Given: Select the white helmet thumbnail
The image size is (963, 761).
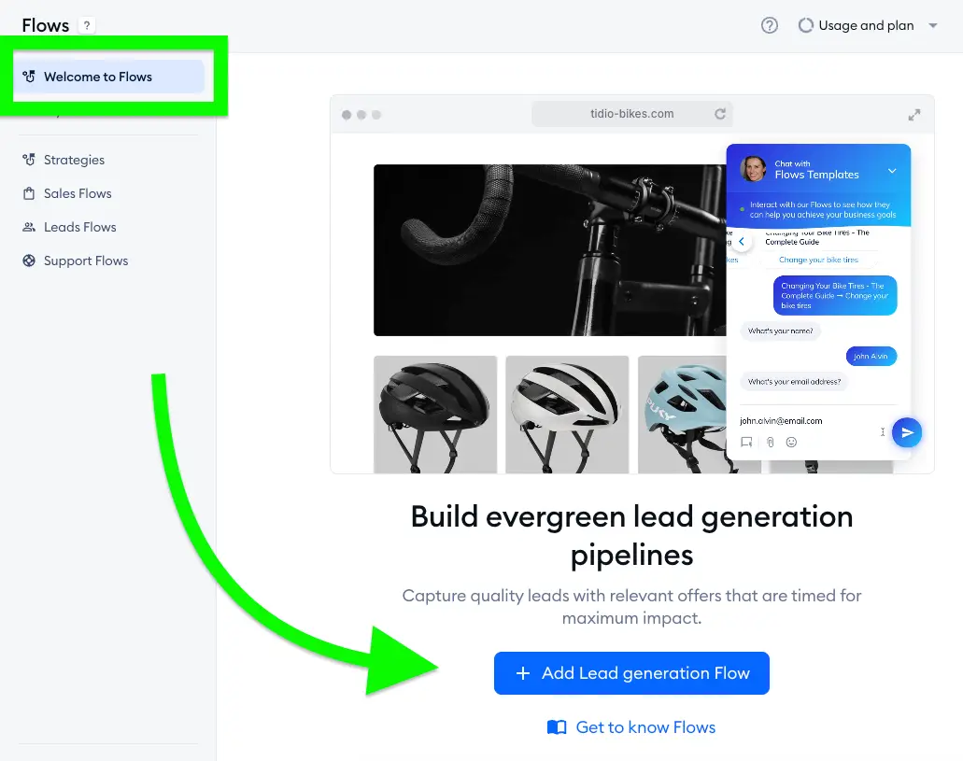Looking at the screenshot, I should click(568, 415).
